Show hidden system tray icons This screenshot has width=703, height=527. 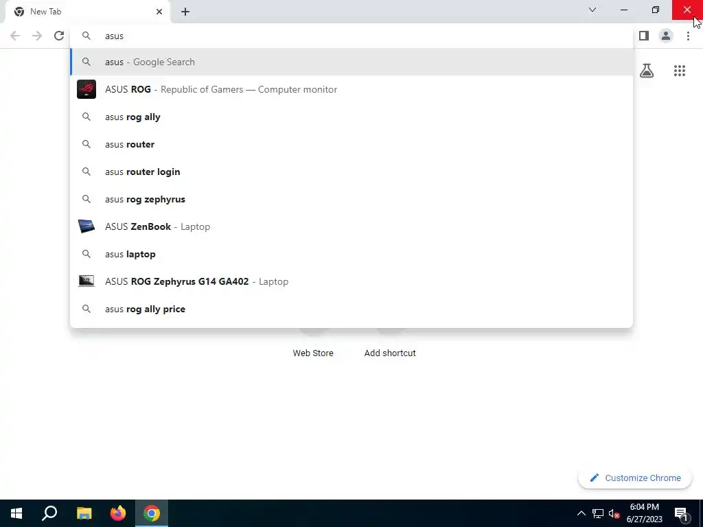point(581,513)
